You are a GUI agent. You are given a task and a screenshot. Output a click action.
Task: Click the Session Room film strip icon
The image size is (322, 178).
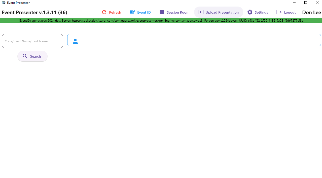point(162,12)
